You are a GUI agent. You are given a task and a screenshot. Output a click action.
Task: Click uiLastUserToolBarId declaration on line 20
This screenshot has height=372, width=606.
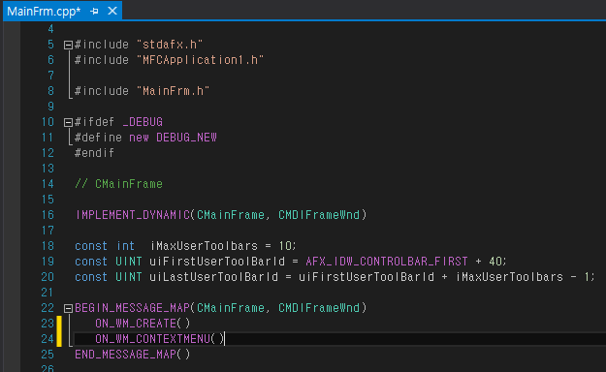(x=213, y=277)
